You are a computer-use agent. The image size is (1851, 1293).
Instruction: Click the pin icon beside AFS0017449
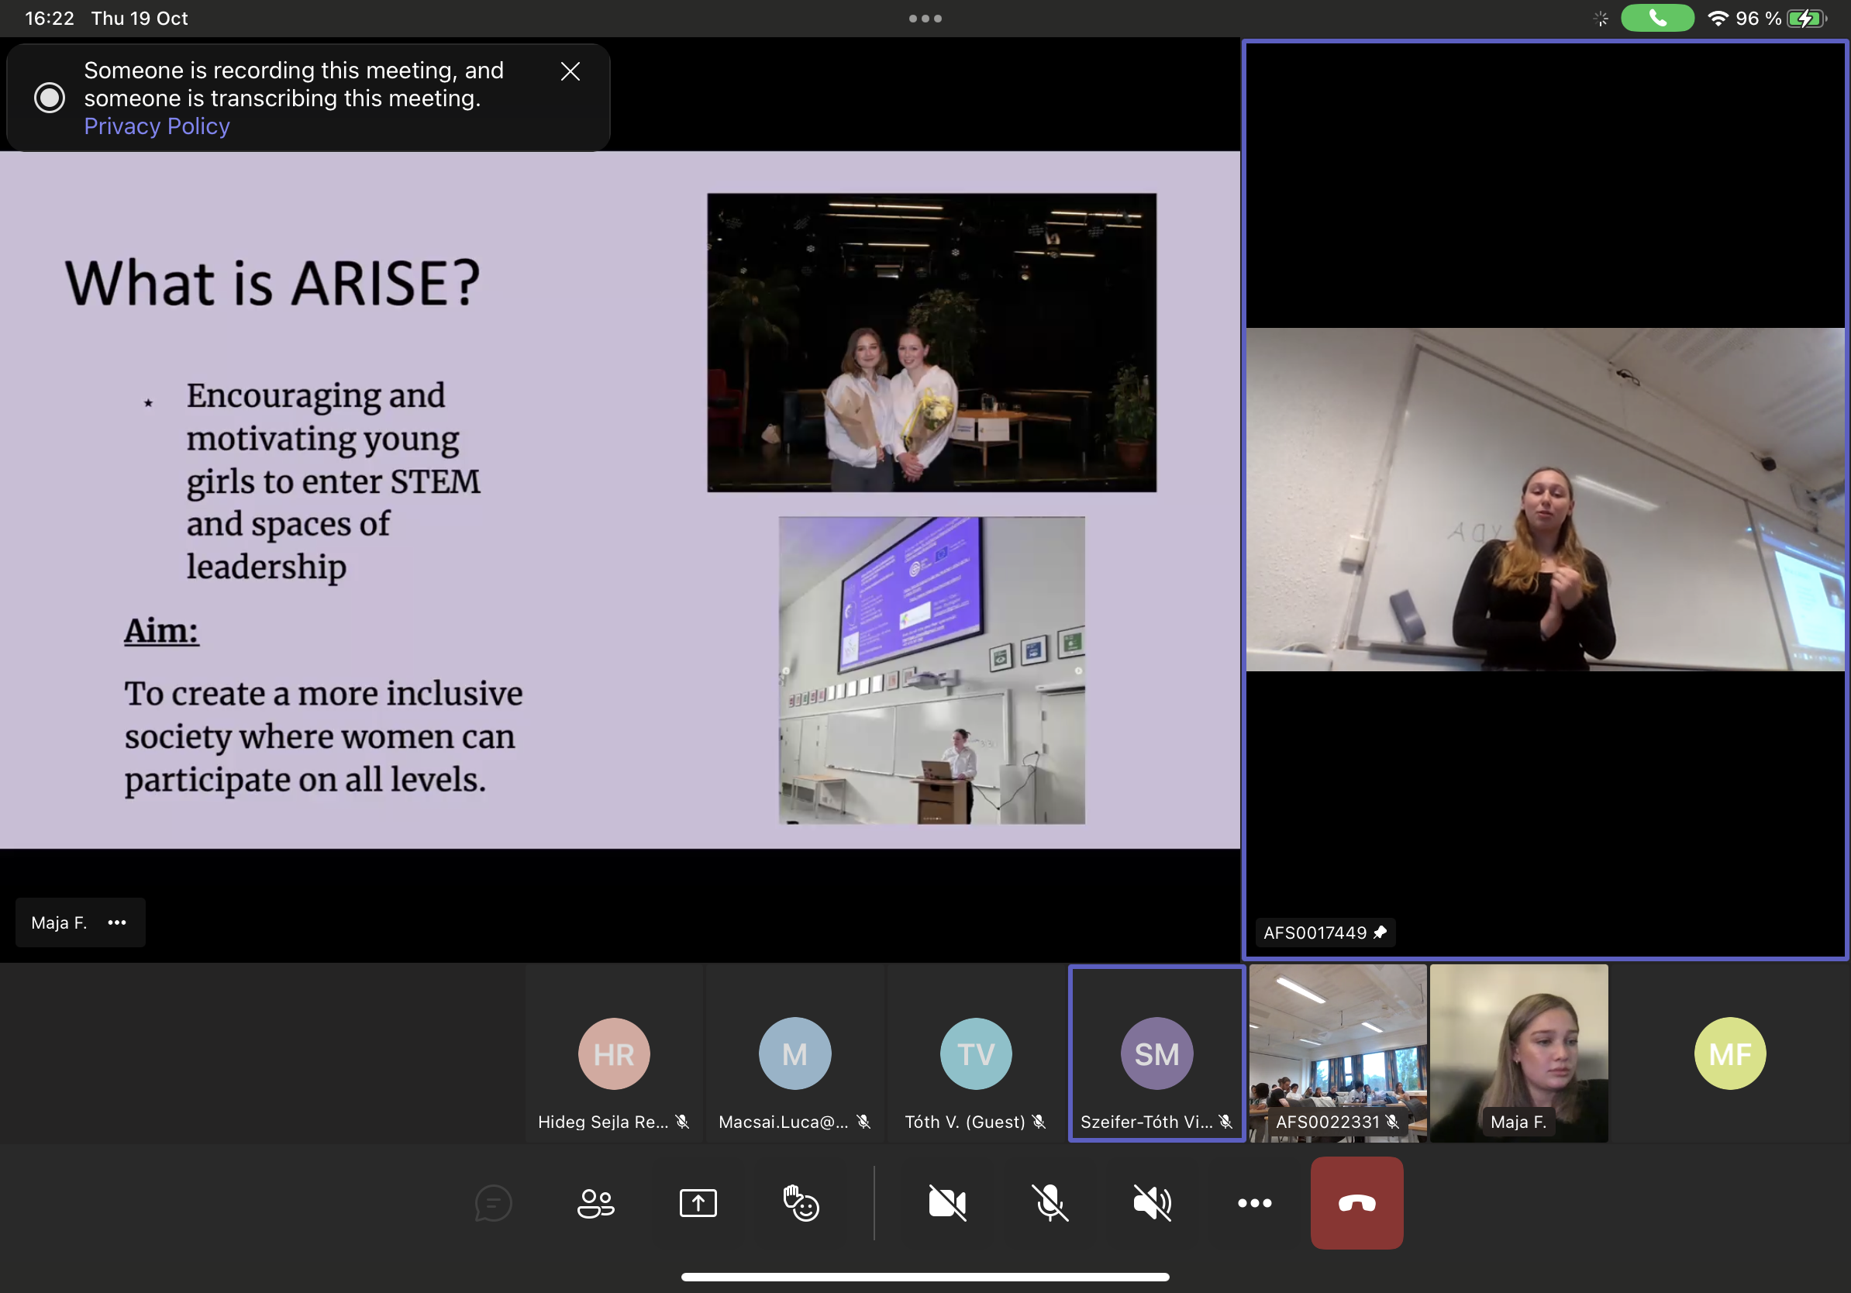click(1380, 933)
